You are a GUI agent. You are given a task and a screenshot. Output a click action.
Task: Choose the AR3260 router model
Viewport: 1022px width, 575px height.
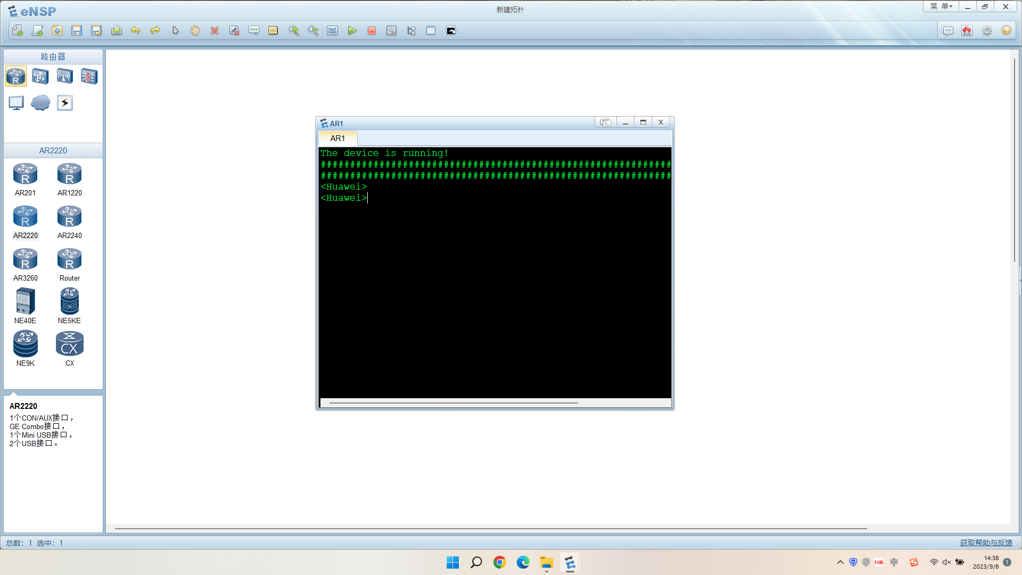click(26, 265)
